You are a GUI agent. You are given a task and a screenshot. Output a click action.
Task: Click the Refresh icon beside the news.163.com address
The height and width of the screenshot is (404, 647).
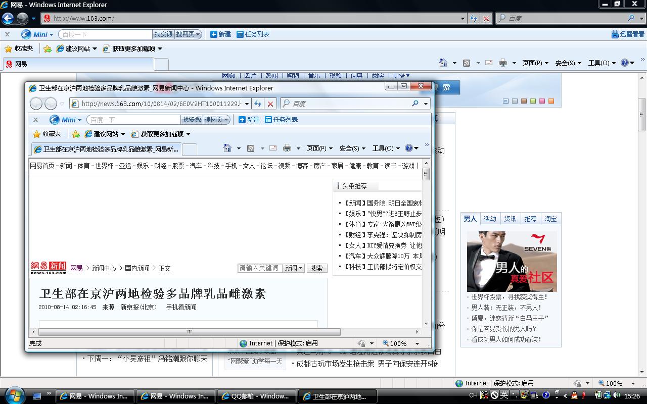(258, 104)
